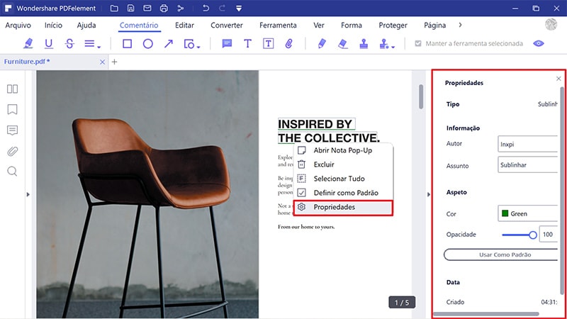Select the Underline tool
The width and height of the screenshot is (567, 319).
pyautogui.click(x=48, y=44)
